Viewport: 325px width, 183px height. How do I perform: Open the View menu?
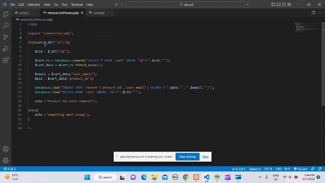[x=47, y=5]
